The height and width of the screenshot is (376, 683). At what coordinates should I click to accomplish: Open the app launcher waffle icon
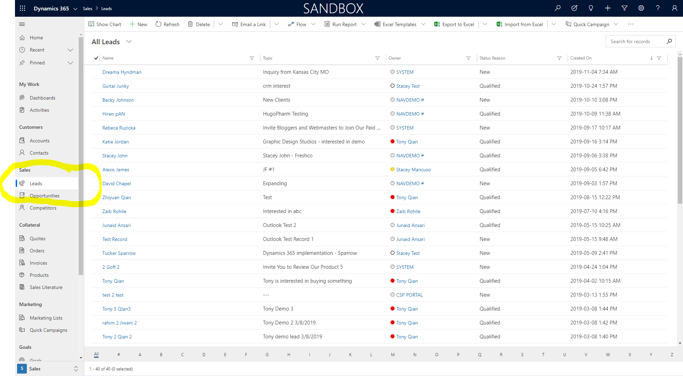22,8
